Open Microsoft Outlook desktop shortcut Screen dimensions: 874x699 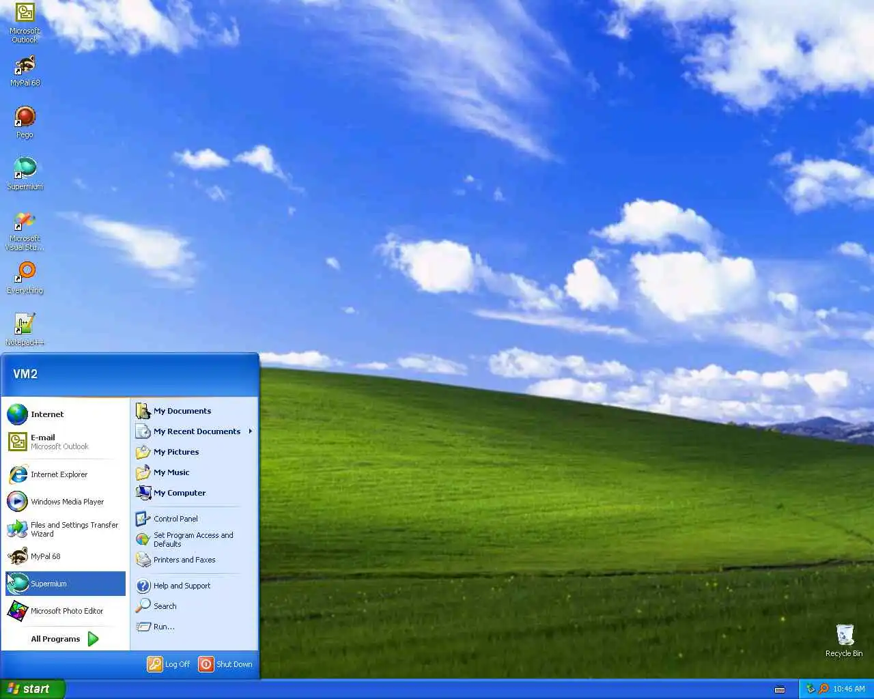(x=25, y=23)
